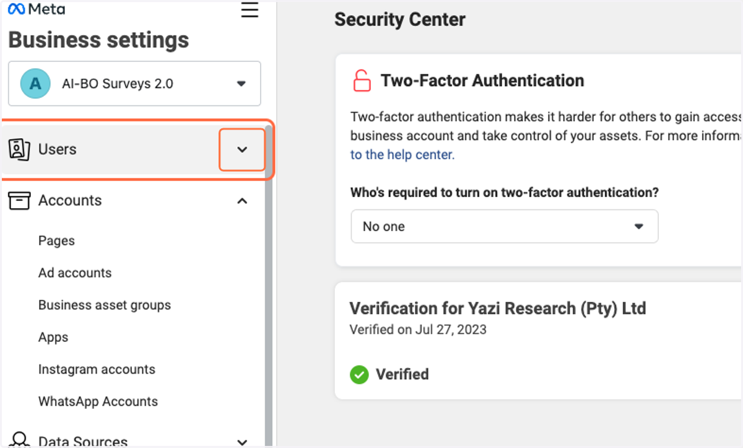The width and height of the screenshot is (743, 448).
Task: Open Apps in the sidebar
Action: 53,338
